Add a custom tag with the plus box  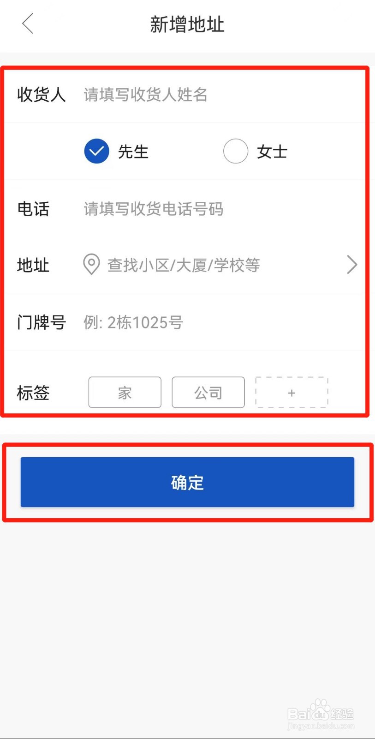tap(292, 392)
